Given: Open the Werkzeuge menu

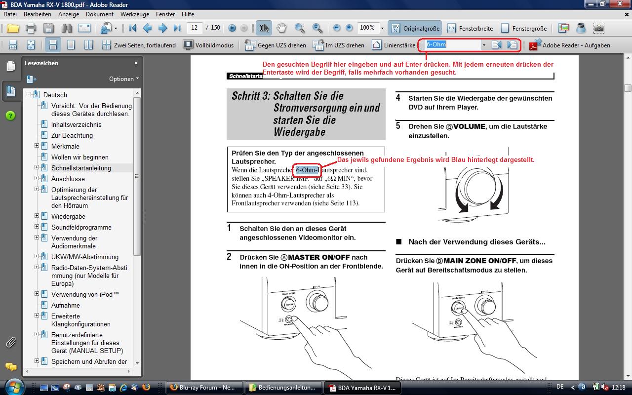Looking at the screenshot, I should click(x=135, y=14).
